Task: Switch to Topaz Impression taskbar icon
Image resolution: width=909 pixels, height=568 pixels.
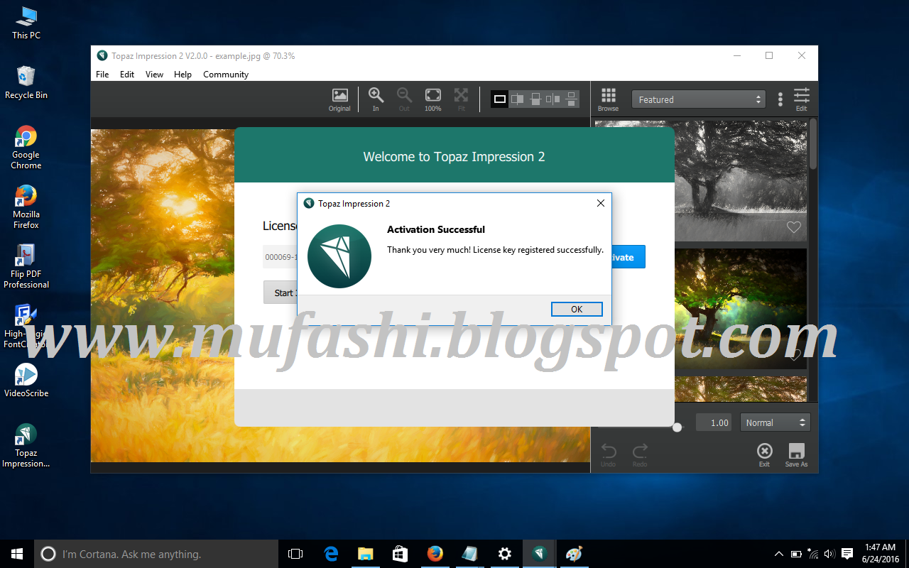Action: coord(540,554)
